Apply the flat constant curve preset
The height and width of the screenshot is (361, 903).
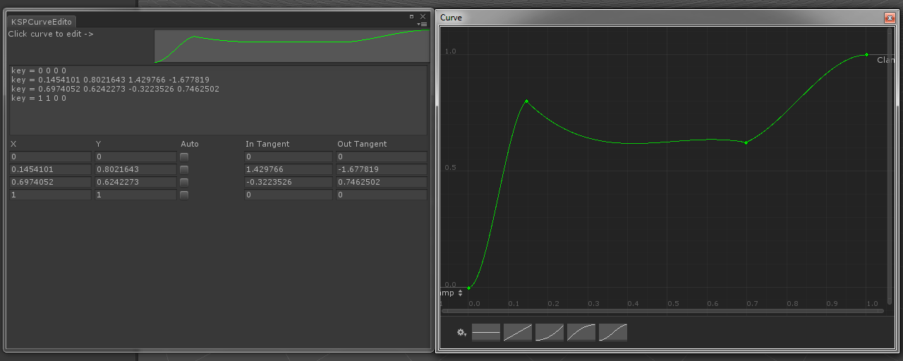(486, 332)
